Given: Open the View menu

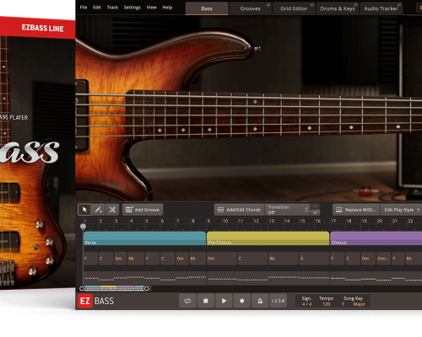Looking at the screenshot, I should [x=151, y=8].
